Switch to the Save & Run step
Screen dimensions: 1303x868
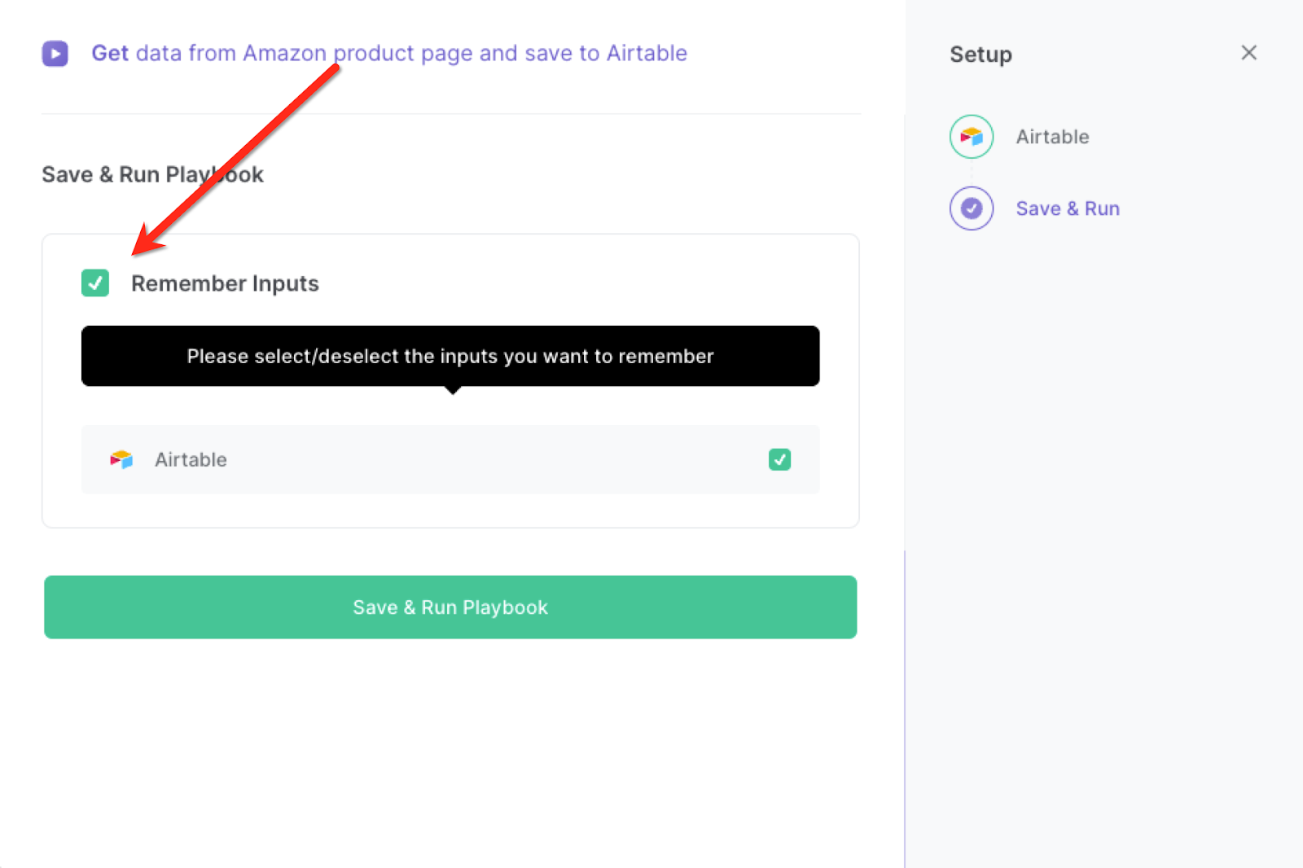click(1067, 208)
